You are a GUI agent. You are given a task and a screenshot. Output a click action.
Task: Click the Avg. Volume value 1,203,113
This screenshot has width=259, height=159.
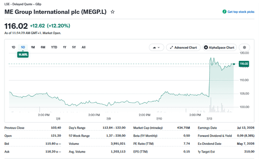pyautogui.click(x=118, y=152)
